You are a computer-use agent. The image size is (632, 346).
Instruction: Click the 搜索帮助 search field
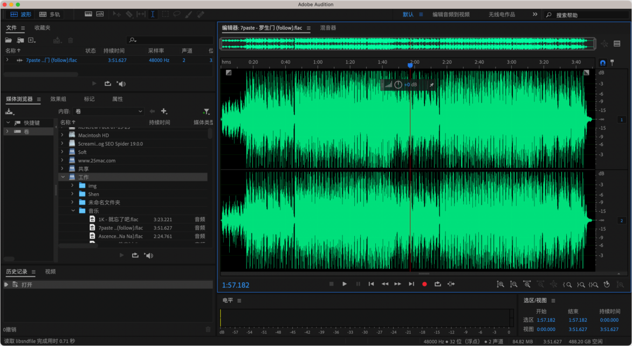pos(588,15)
